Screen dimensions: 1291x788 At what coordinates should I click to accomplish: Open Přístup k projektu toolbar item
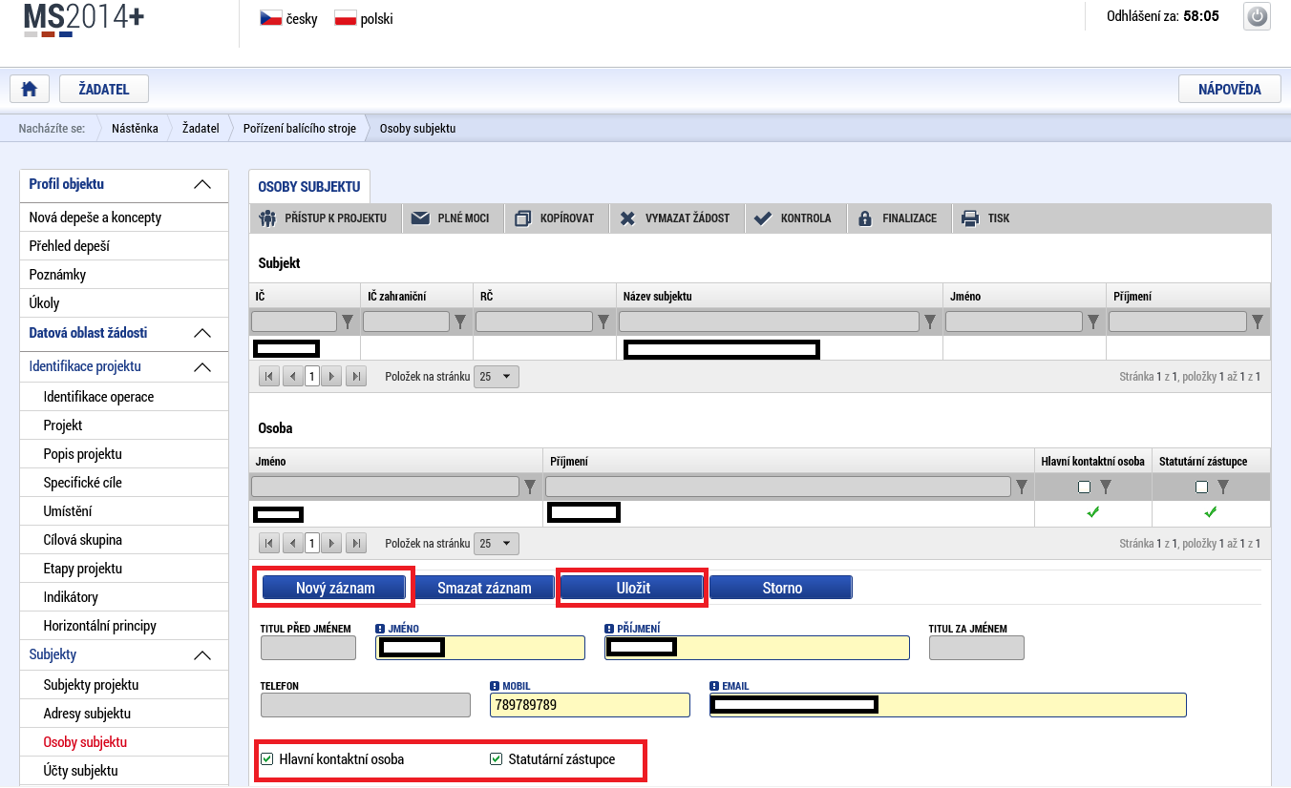pyautogui.click(x=325, y=218)
